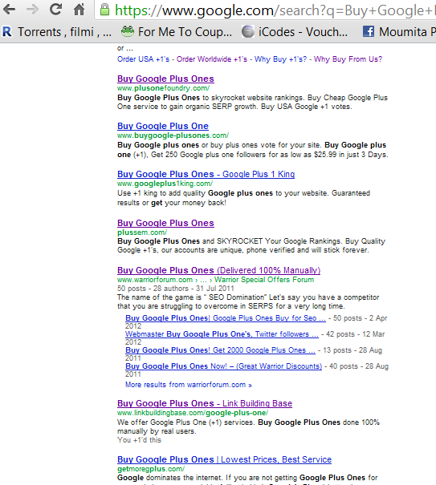Click the blue R bookmark icon
436x485 pixels.
(7, 31)
